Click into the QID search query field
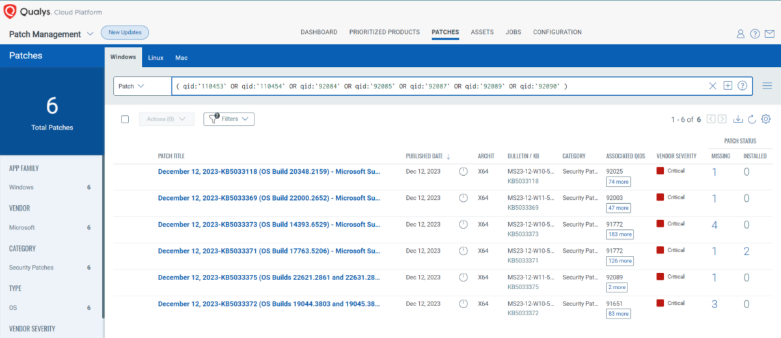This screenshot has width=781, height=338. tap(436, 86)
